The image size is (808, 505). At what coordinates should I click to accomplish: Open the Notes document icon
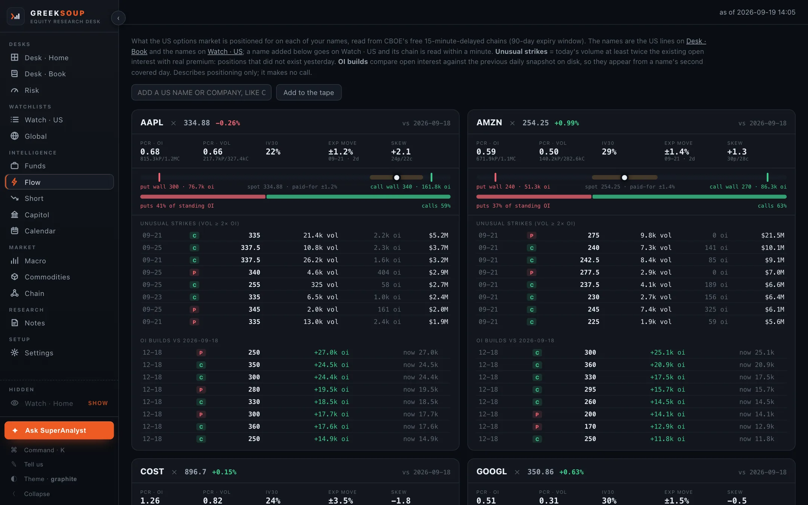pyautogui.click(x=15, y=323)
